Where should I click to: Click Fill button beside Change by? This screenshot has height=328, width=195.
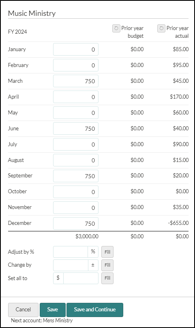[x=107, y=265]
